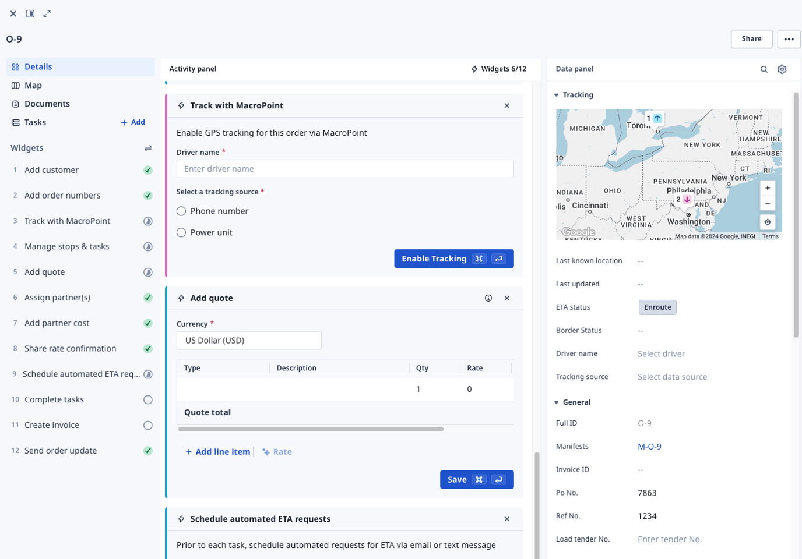Viewport: 802px width, 559px height.
Task: Open the side panel toggle icon
Action: coord(30,13)
